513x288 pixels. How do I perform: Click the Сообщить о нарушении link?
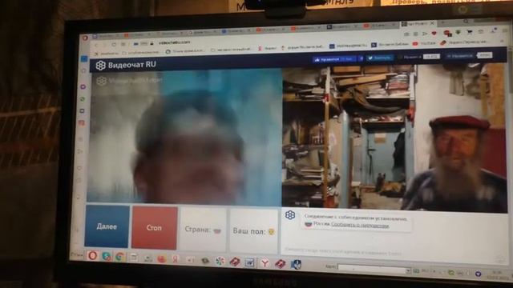(360, 225)
